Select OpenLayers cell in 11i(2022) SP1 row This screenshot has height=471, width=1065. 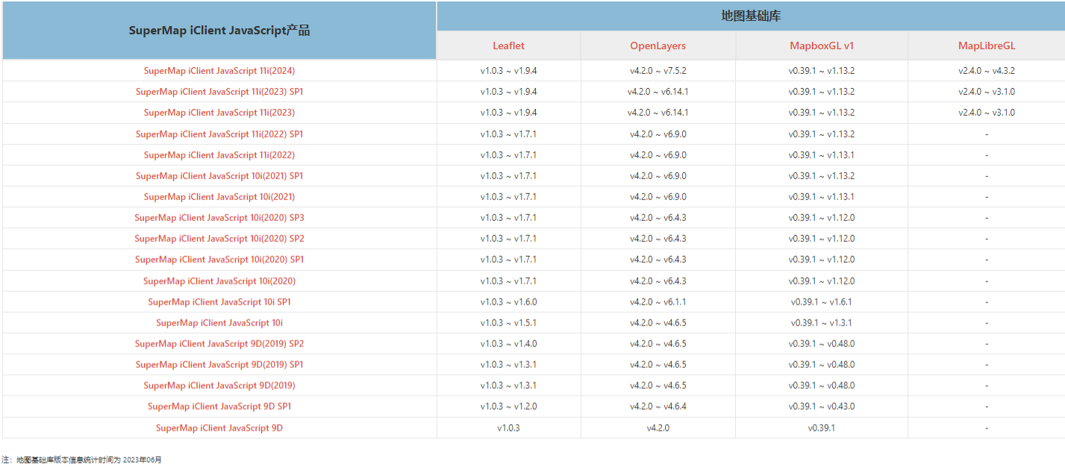[x=658, y=134]
